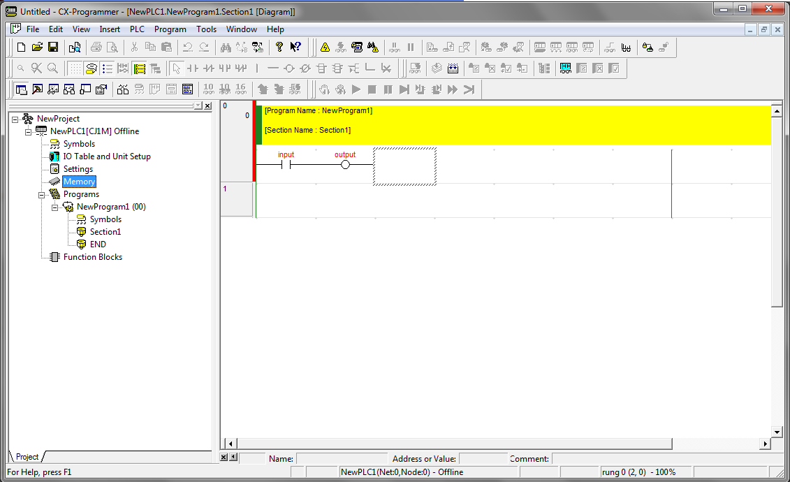Open the Insert menu
Image resolution: width=790 pixels, height=482 pixels.
pos(110,29)
